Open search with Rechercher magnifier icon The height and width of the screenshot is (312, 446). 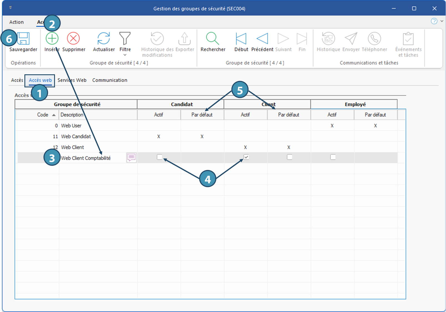213,39
